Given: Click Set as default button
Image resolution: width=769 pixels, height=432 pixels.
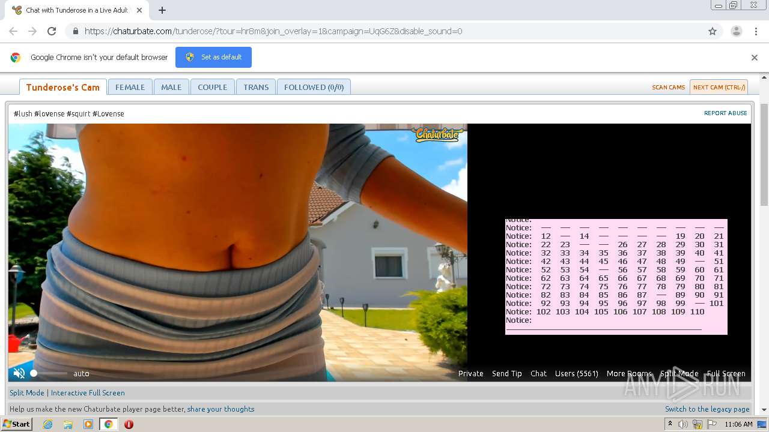Looking at the screenshot, I should coord(213,57).
